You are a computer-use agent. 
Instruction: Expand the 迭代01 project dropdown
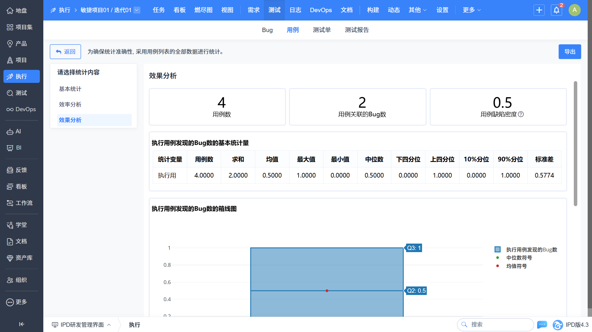(137, 10)
